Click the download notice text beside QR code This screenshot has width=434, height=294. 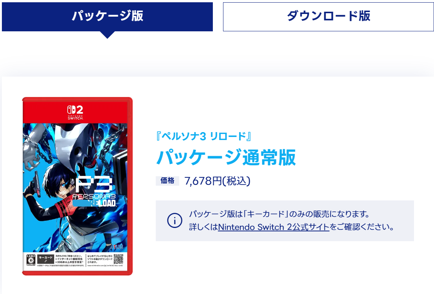[x=100, y=259]
